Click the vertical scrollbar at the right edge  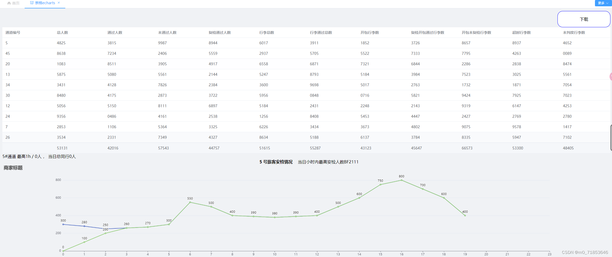(611, 138)
